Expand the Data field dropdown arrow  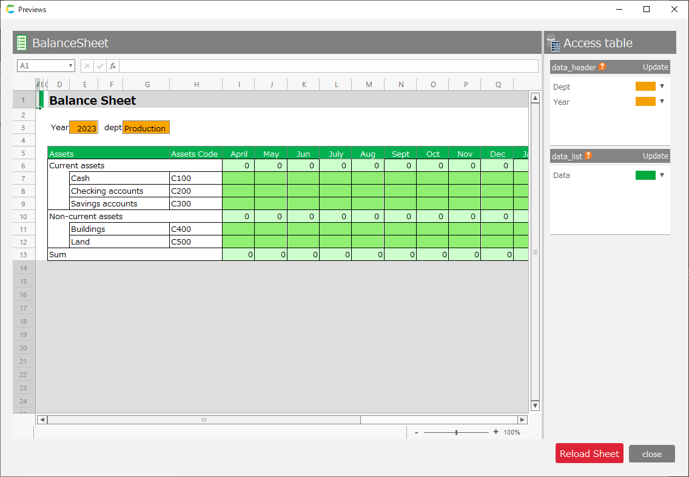pyautogui.click(x=662, y=176)
